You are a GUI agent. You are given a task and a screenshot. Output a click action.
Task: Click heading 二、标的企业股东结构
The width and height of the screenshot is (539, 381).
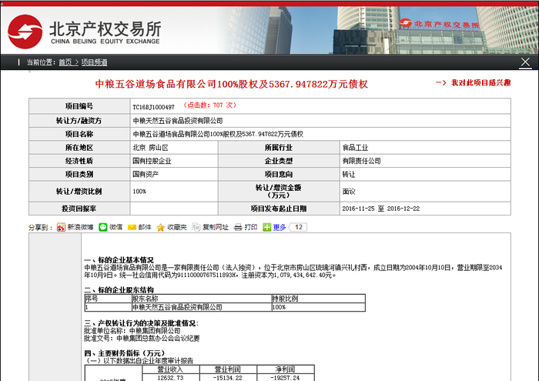click(x=119, y=289)
